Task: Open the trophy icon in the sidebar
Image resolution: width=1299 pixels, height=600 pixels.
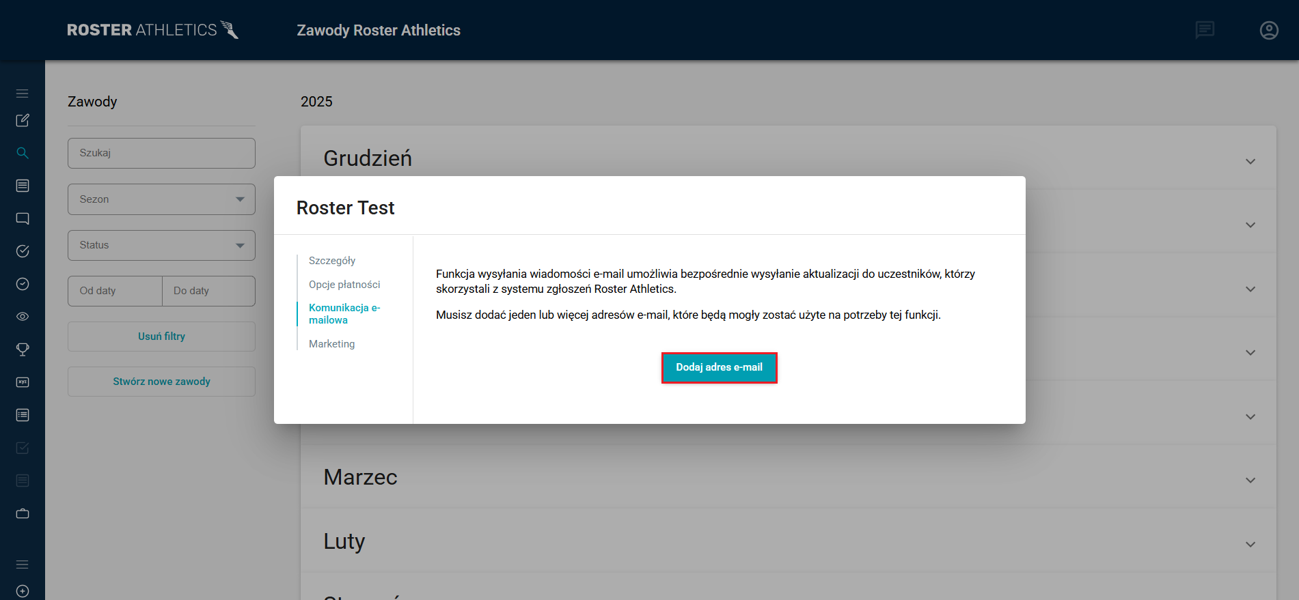Action: [23, 349]
